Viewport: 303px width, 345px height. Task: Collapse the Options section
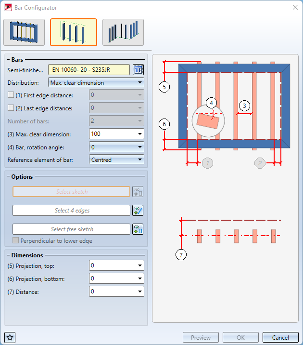[8, 176]
